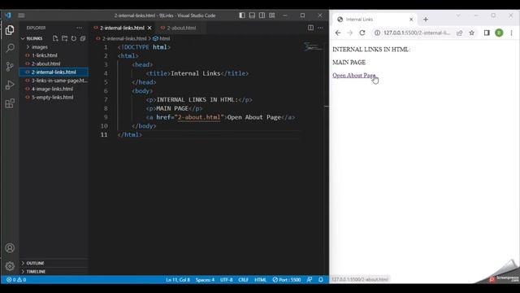Click line number 9 in gutter

coord(106,117)
